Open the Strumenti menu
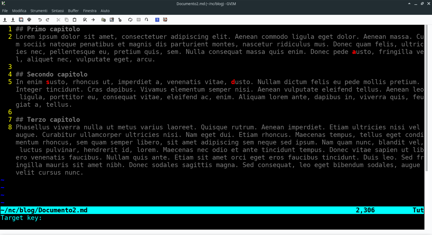 click(39, 11)
